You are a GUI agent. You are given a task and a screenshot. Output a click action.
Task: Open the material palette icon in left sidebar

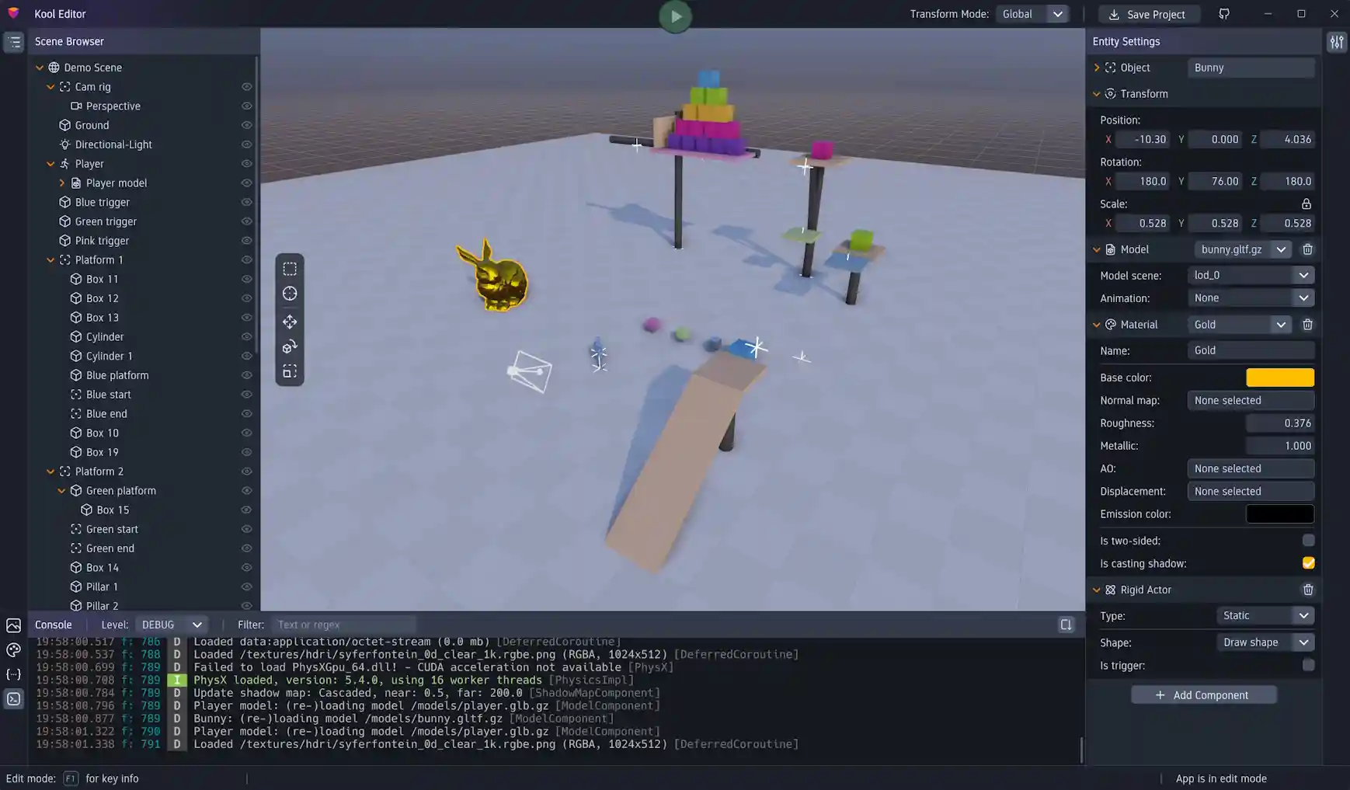[x=14, y=650]
